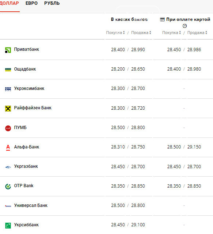Sort card payment rates by Покупка
Viewport: 213px width, 234px height.
click(x=172, y=33)
